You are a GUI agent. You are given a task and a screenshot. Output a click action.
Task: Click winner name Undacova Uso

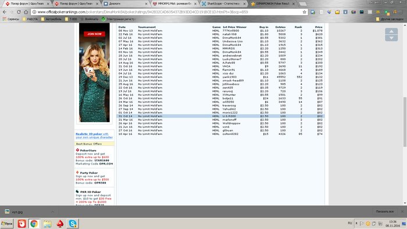tap(233, 41)
